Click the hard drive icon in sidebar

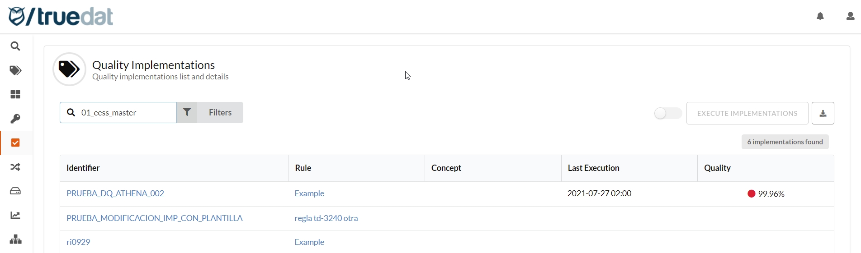pyautogui.click(x=15, y=191)
